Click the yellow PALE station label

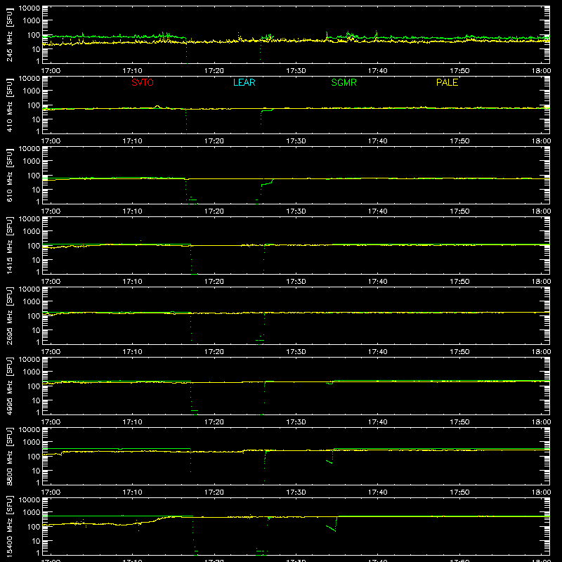[447, 82]
